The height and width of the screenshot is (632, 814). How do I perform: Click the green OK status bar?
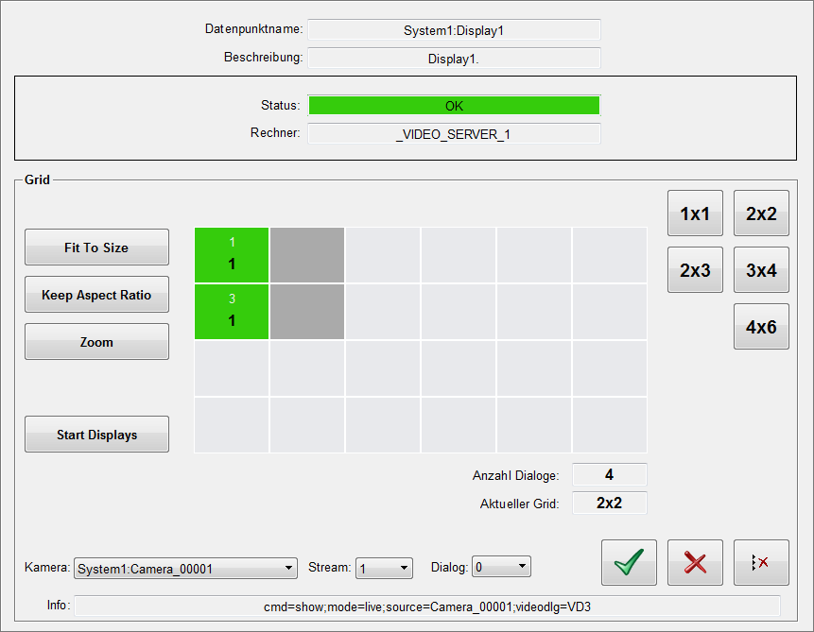pyautogui.click(x=454, y=106)
